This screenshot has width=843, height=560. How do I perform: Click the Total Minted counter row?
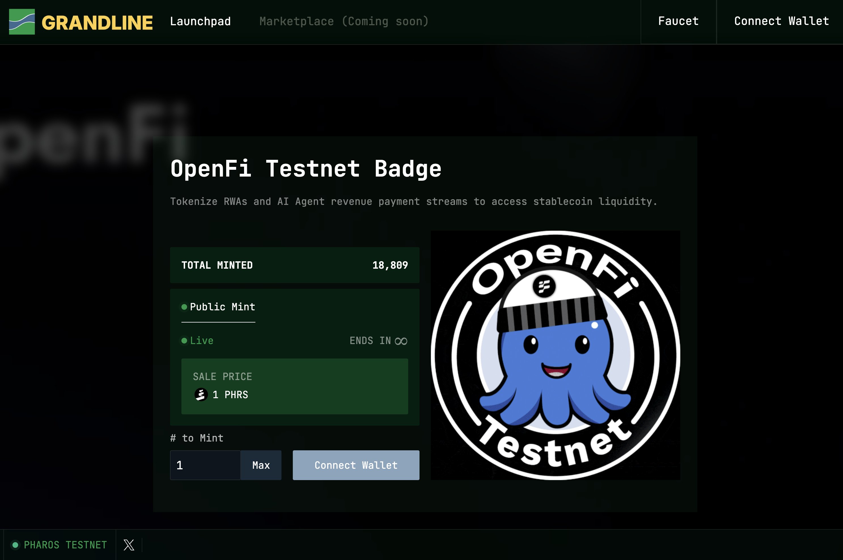click(x=294, y=265)
